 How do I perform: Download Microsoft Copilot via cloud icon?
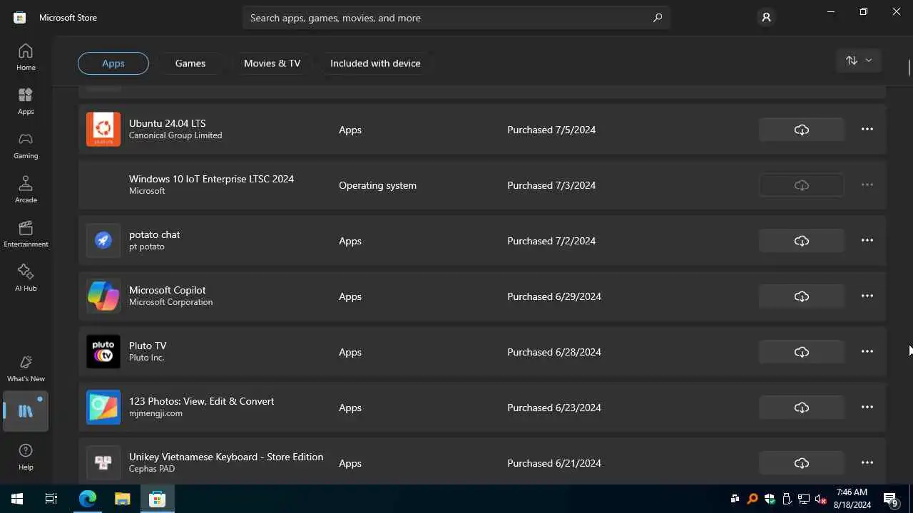click(x=802, y=296)
